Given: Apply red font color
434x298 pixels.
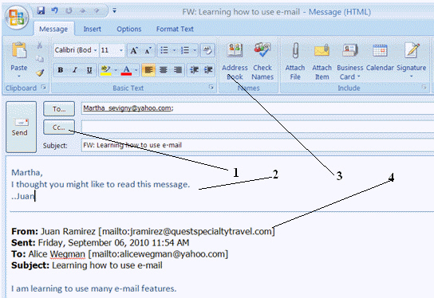Looking at the screenshot, I should (126, 70).
